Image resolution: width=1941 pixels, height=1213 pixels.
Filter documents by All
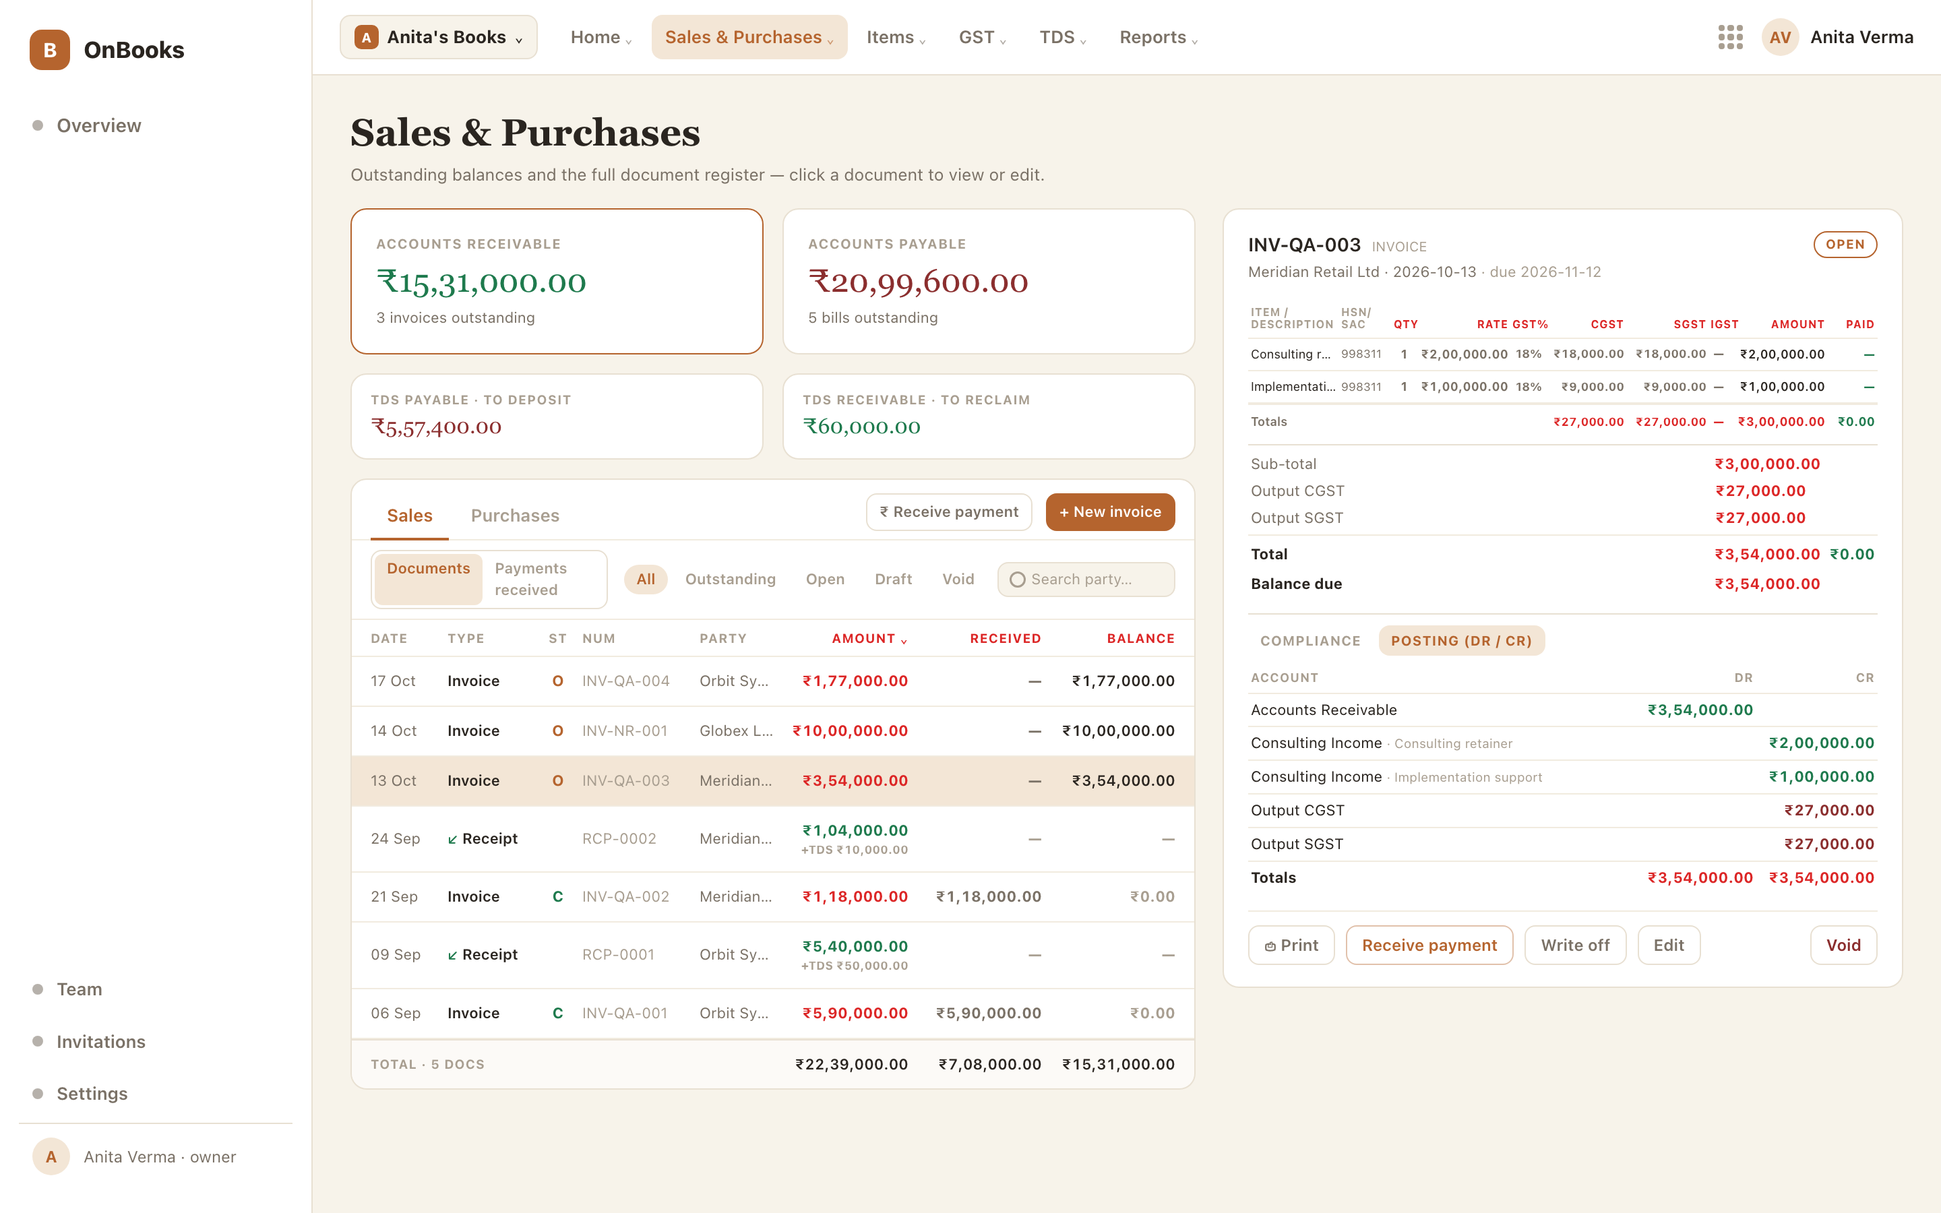tap(646, 580)
